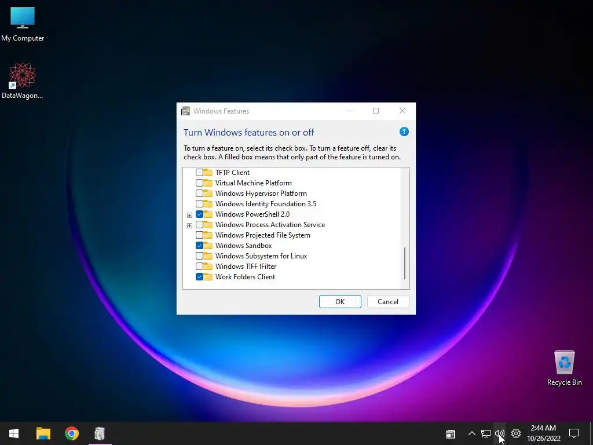
Task: Select the Work Folders Client folder icon
Action: tap(208, 276)
